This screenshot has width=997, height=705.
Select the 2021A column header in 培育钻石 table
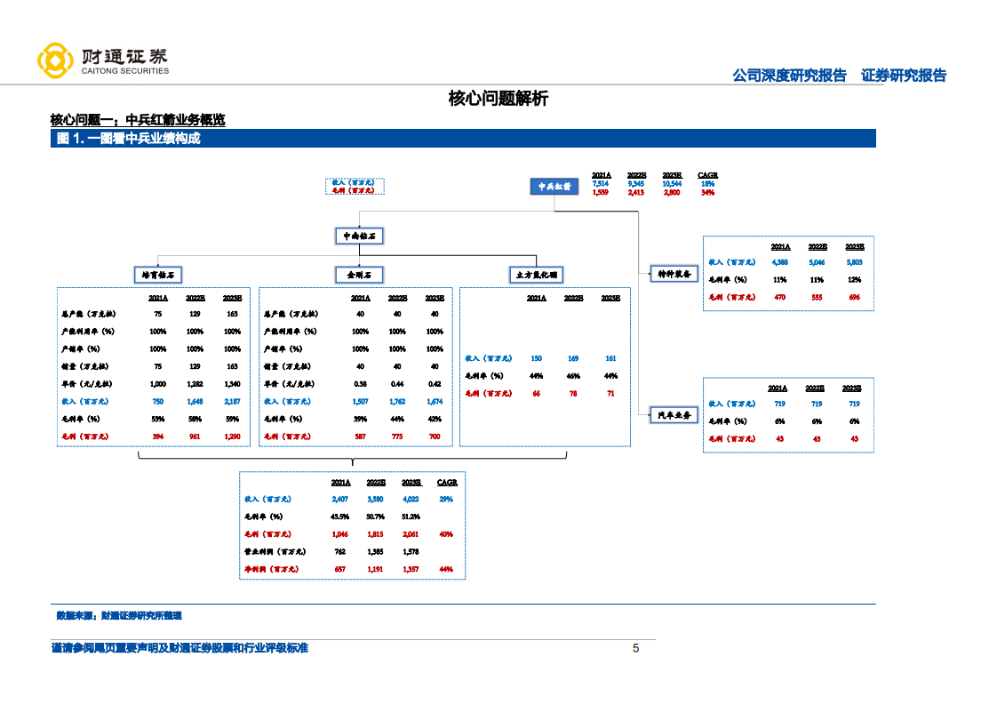pos(157,298)
